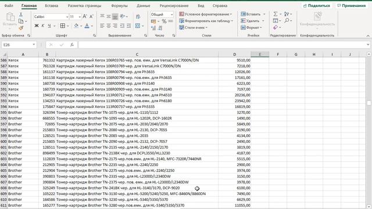The height and width of the screenshot is (209, 372).
Task: Toggle Top Align
Action: point(102,16)
